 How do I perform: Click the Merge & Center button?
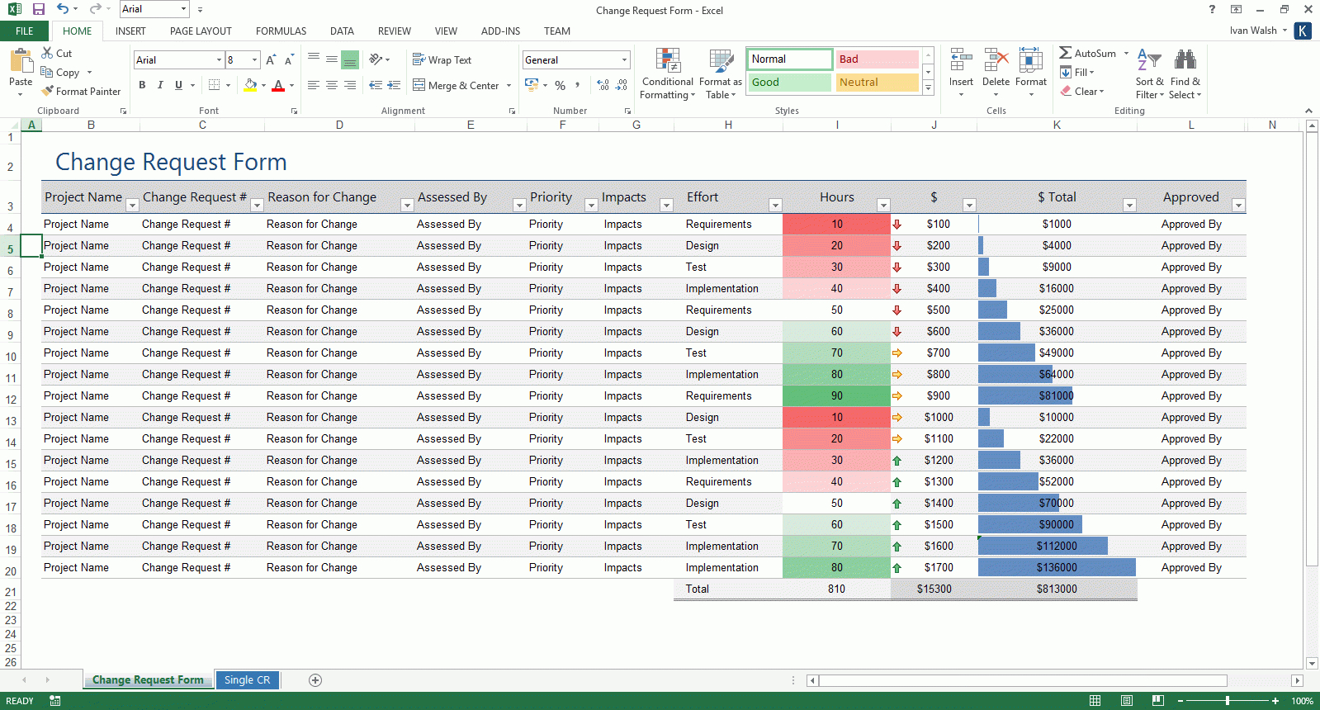tap(456, 85)
